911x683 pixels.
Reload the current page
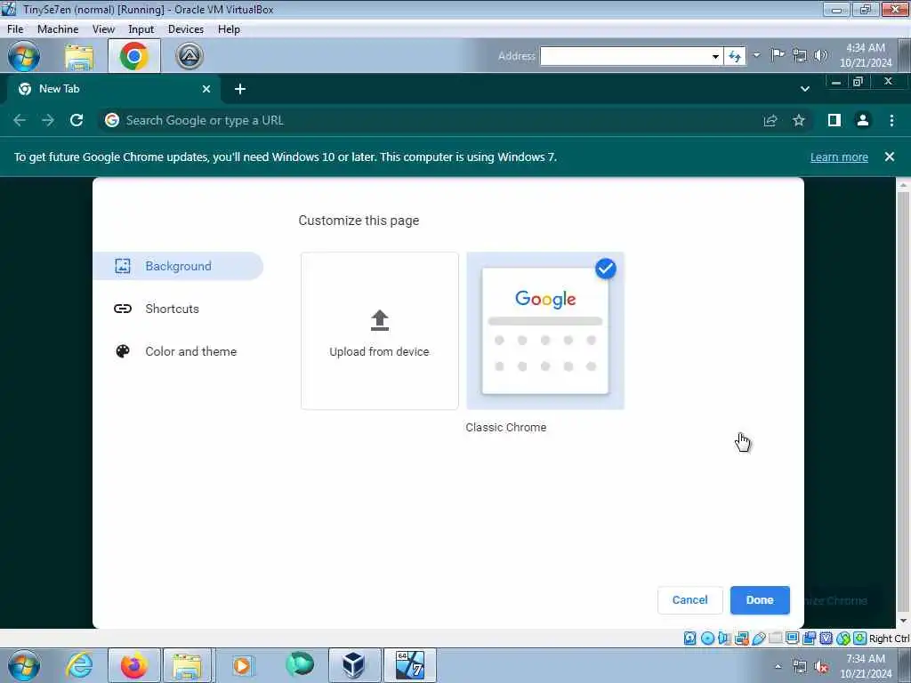pos(77,120)
